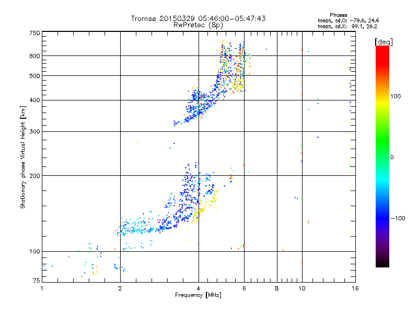The width and height of the screenshot is (418, 314).
Task: Click the 'mean, sd,X: 99.1, 26.2' line
Action: [347, 26]
